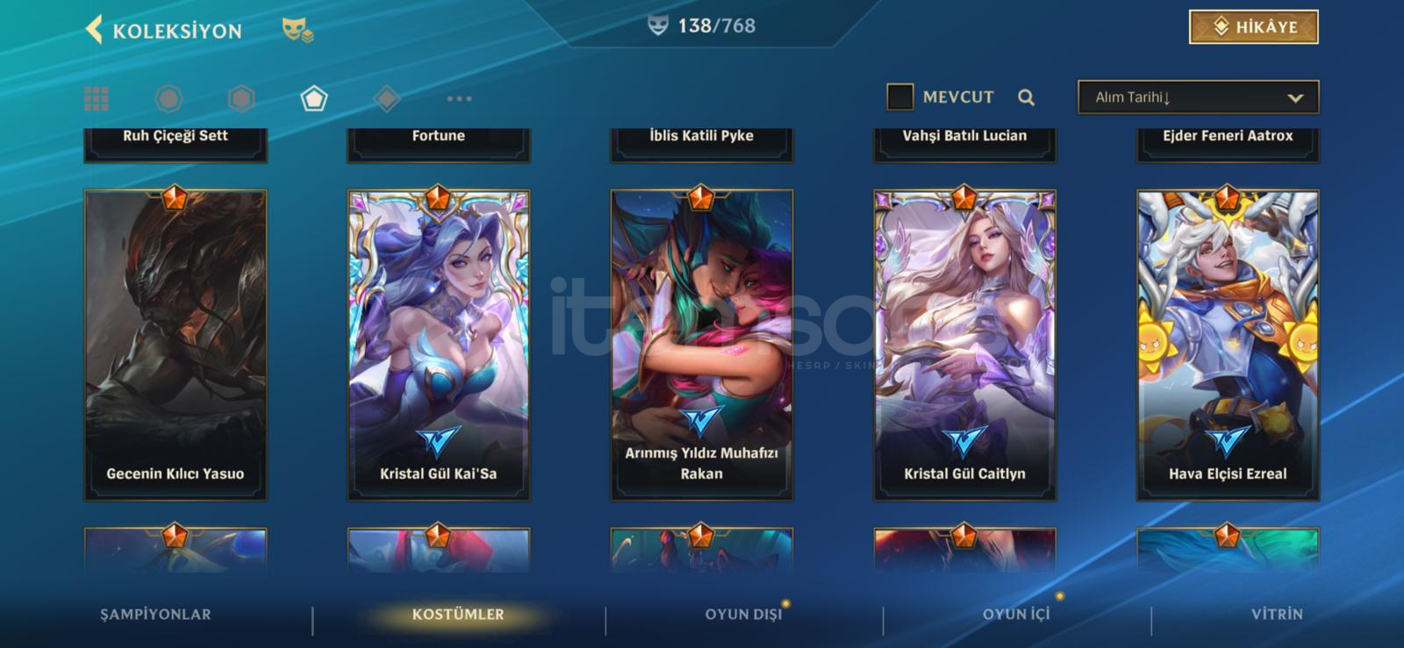This screenshot has height=648, width=1404.
Task: Click the search magnifier icon
Action: coord(1026,97)
